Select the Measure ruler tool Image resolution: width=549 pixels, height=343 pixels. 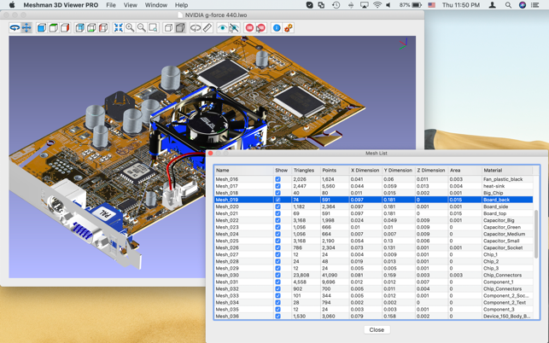207,28
